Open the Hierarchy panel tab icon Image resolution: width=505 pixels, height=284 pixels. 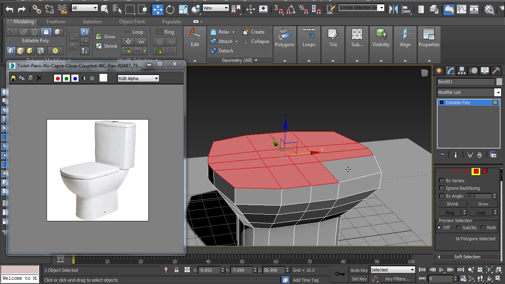coord(462,71)
